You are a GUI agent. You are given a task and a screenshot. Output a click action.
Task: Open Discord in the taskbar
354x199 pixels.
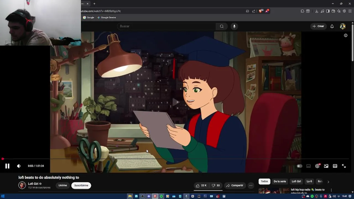click(149, 196)
